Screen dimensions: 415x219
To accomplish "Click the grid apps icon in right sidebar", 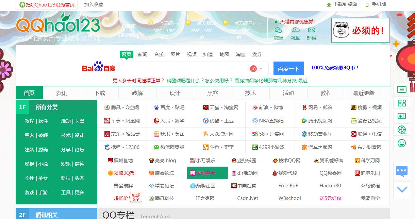I will coord(402,103).
